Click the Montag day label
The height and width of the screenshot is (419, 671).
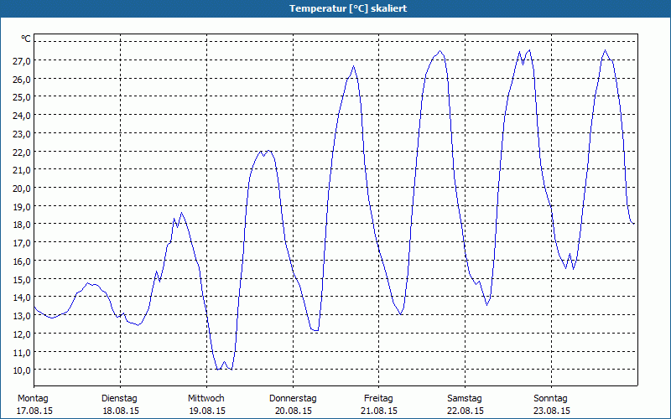pyautogui.click(x=33, y=398)
